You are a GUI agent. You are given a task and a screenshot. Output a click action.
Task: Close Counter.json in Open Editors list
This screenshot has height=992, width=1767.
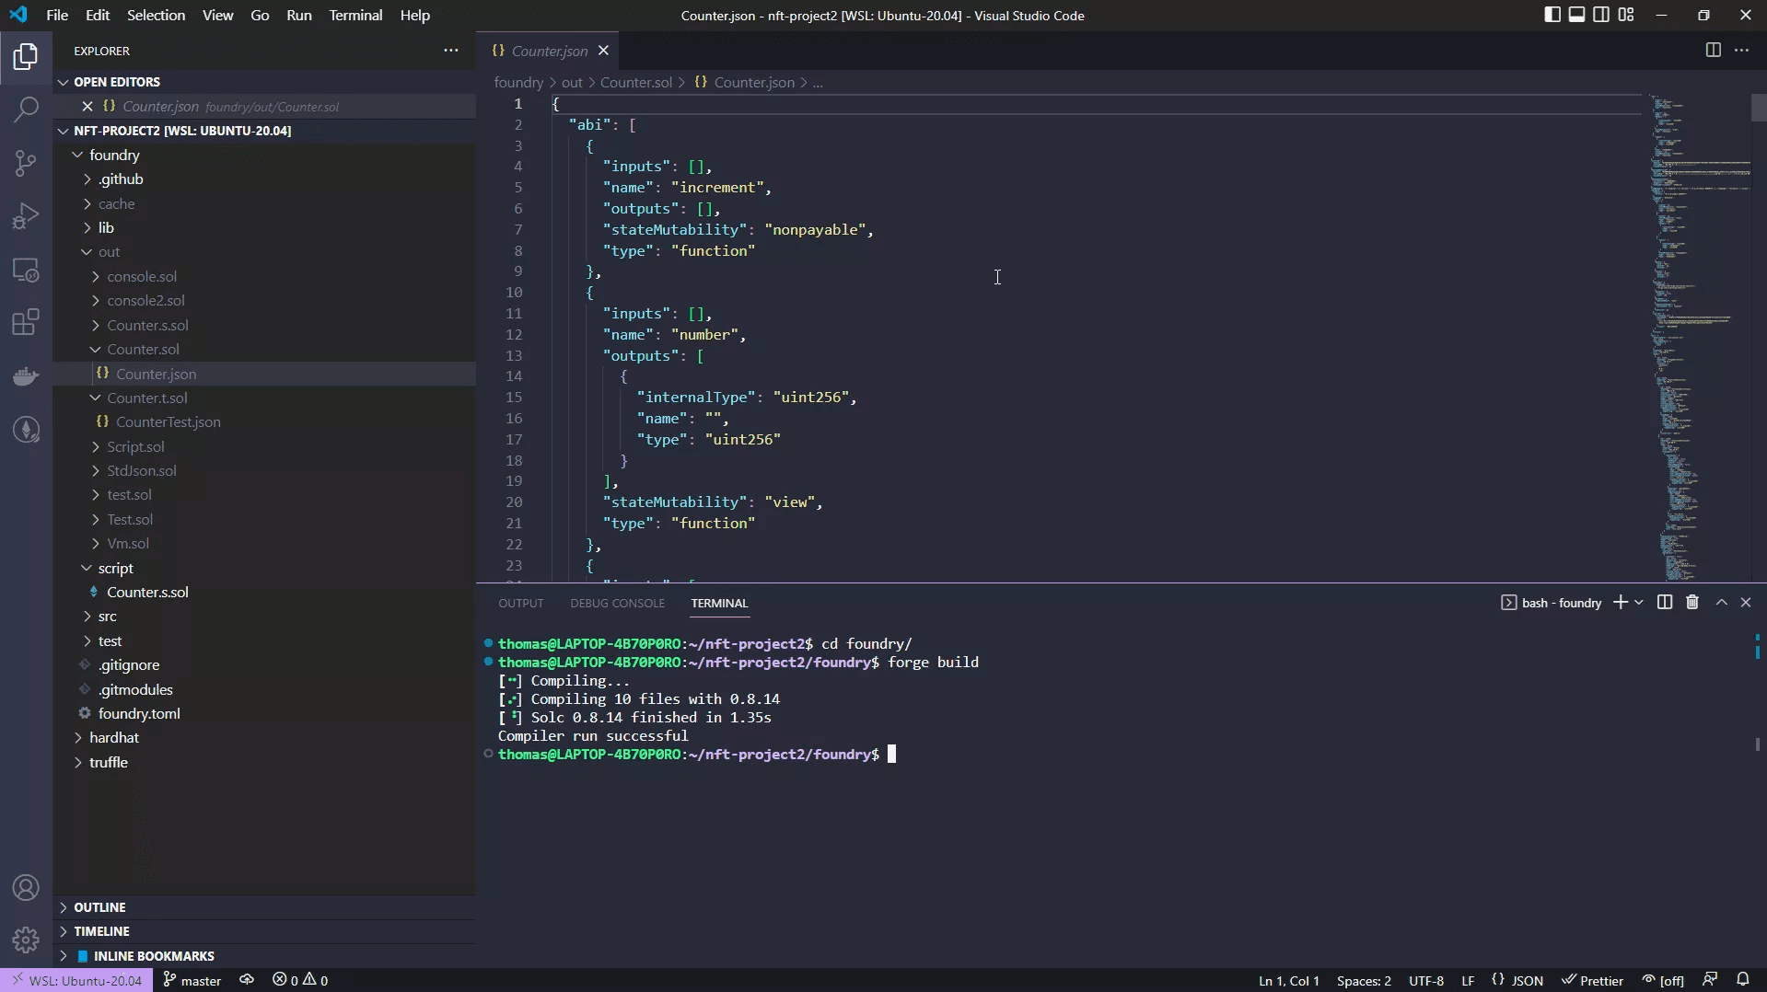click(87, 107)
